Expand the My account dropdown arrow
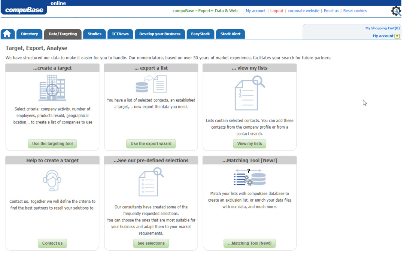Image resolution: width=404 pixels, height=263 pixels. [x=397, y=36]
